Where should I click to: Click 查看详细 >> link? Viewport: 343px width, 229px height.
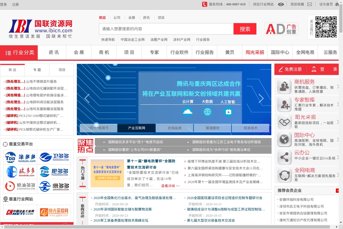tap(170, 186)
